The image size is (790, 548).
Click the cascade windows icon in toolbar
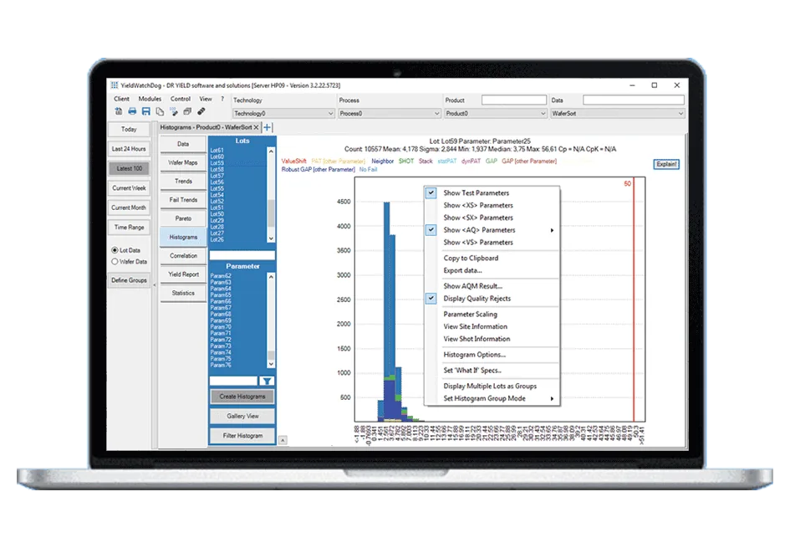(x=187, y=111)
